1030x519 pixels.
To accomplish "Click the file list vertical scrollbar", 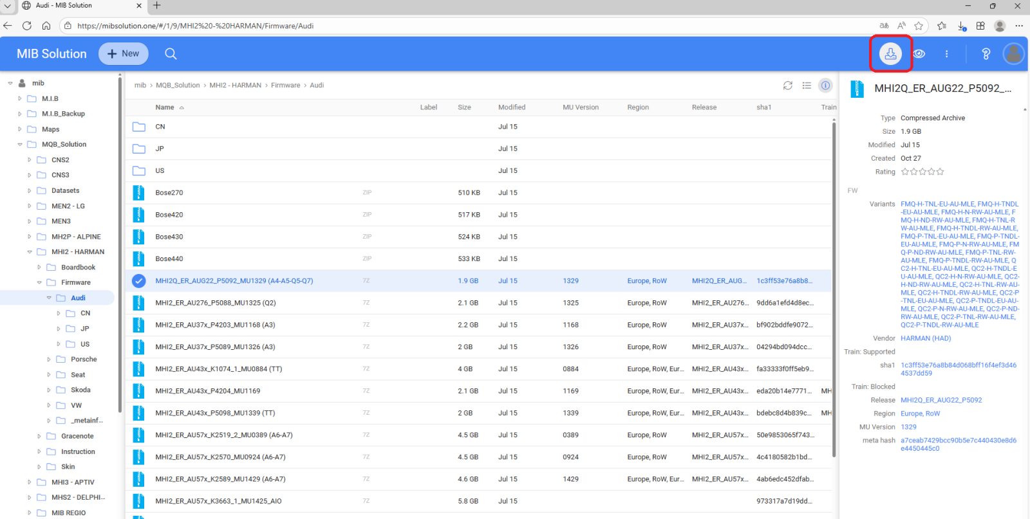I will click(x=834, y=289).
